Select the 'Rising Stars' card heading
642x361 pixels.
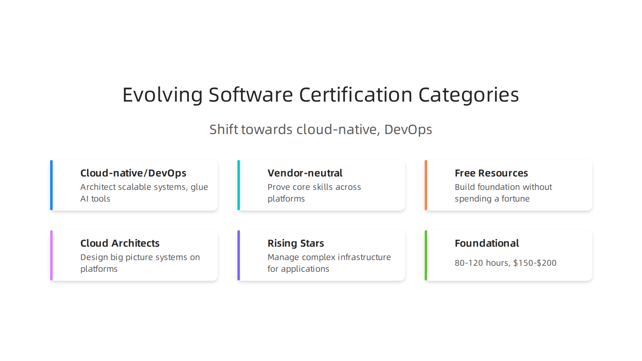pos(296,243)
